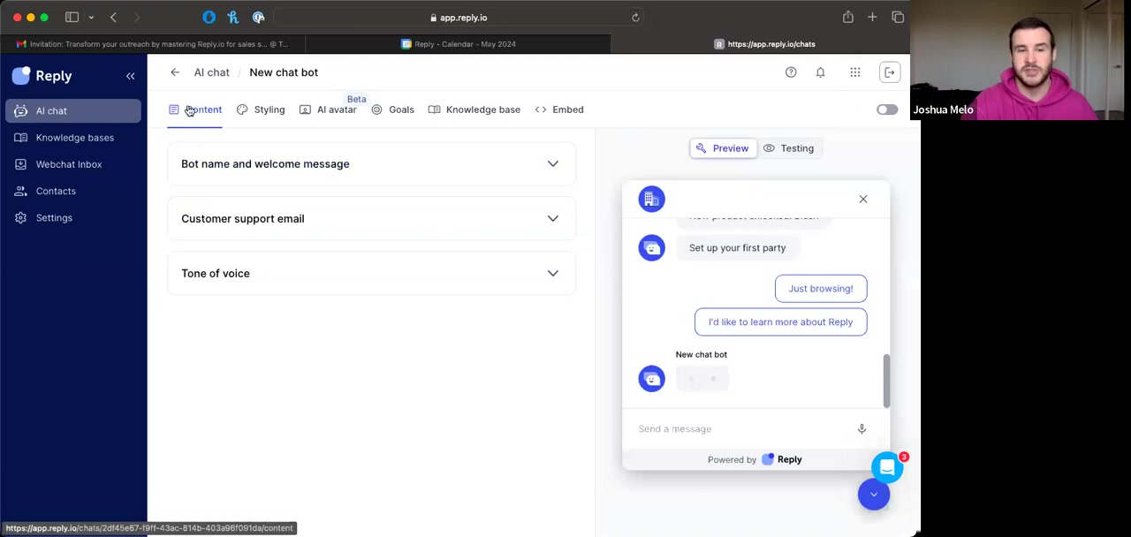Click the Just browsing! reply button
Screen dimensions: 1131x537
pos(820,289)
